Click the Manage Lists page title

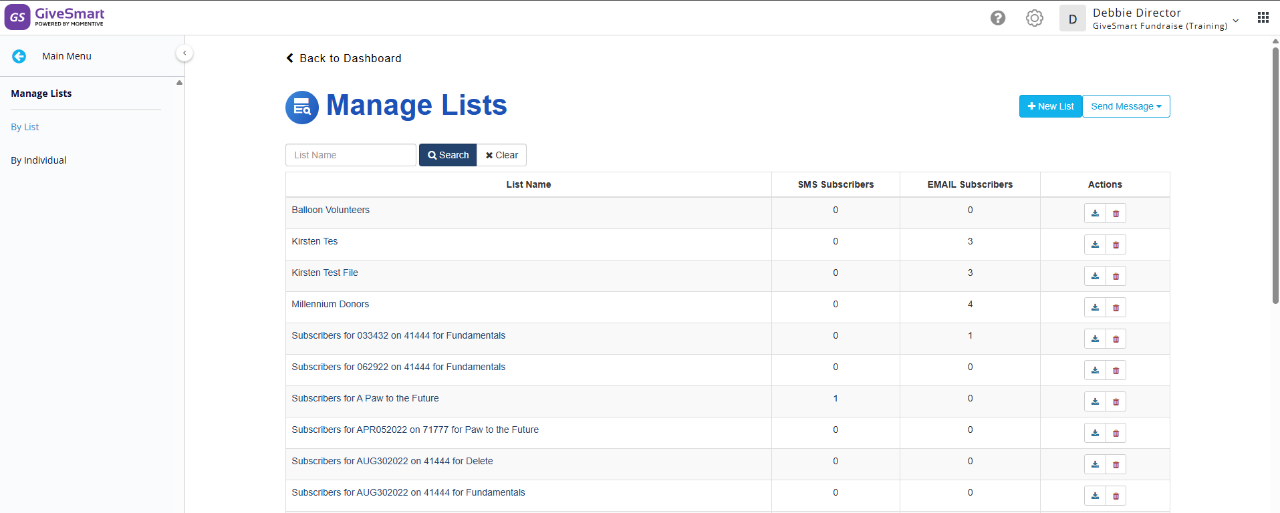click(416, 105)
